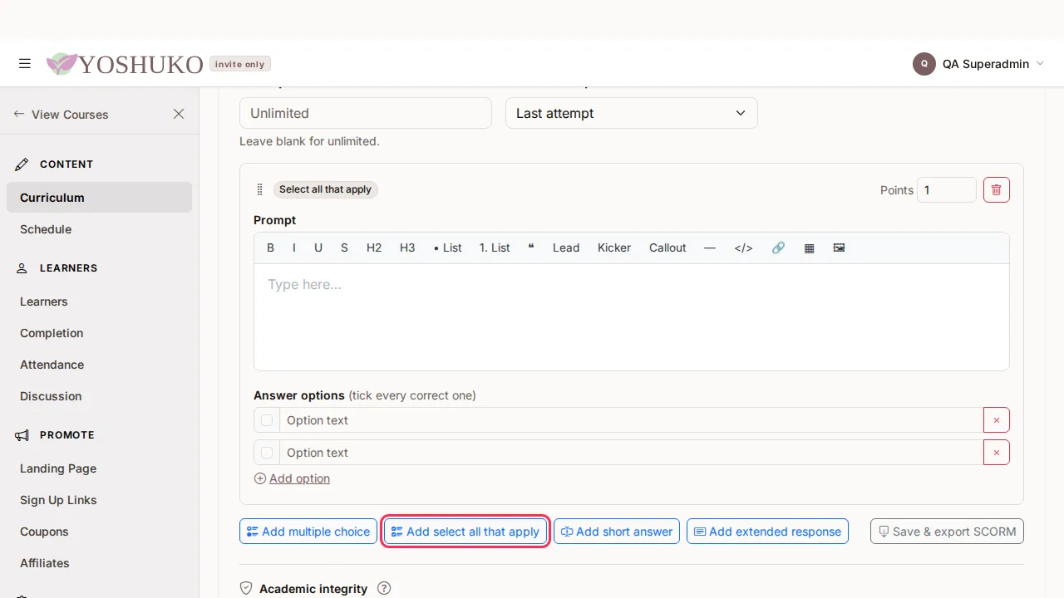
Task: Insert a hyperlink in the prompt
Action: pyautogui.click(x=778, y=248)
